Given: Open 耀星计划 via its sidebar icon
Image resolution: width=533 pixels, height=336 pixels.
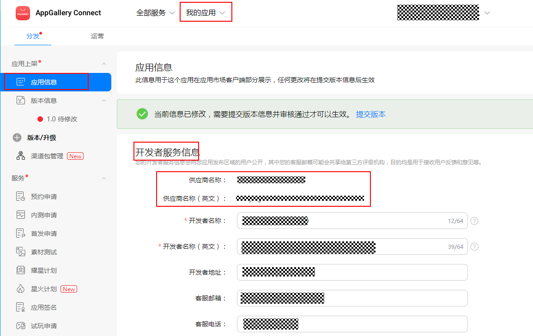Looking at the screenshot, I should point(21,270).
